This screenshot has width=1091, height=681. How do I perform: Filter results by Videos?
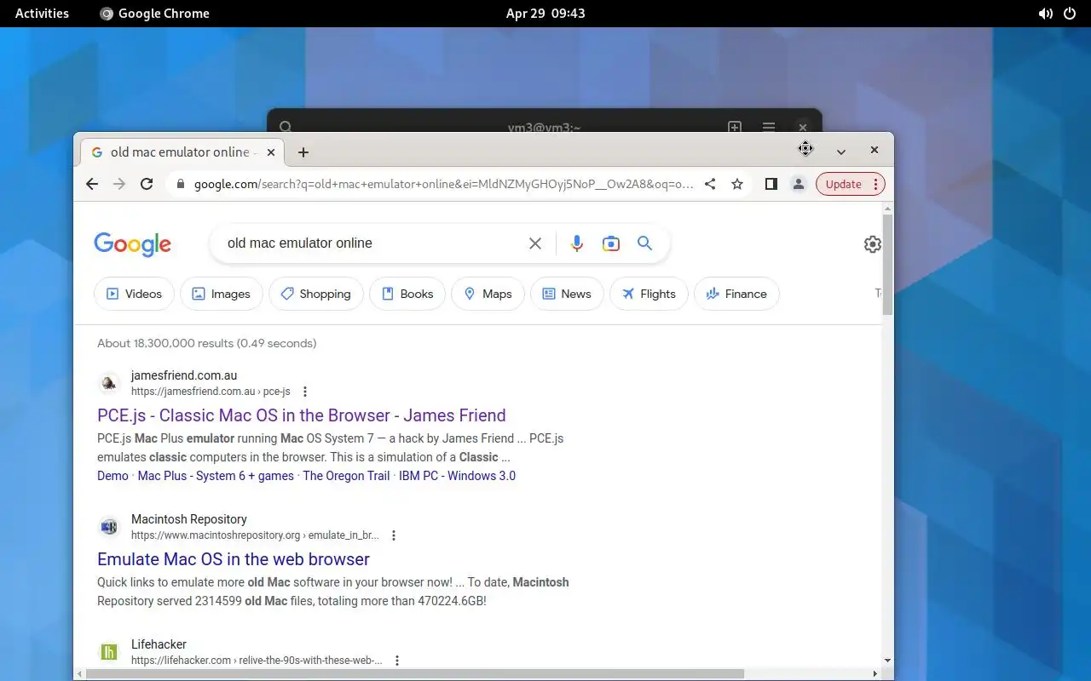coord(134,294)
